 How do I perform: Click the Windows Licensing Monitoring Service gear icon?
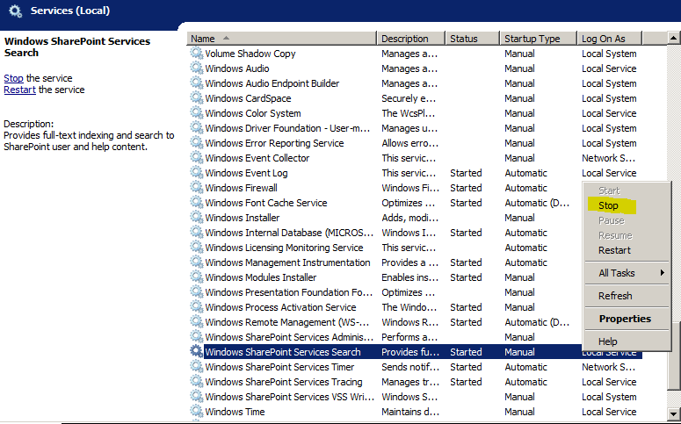196,248
